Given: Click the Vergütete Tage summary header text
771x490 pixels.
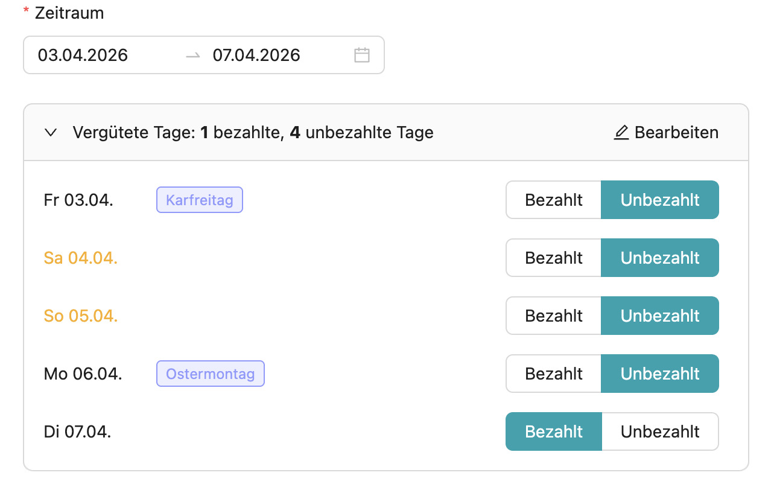Looking at the screenshot, I should [253, 133].
